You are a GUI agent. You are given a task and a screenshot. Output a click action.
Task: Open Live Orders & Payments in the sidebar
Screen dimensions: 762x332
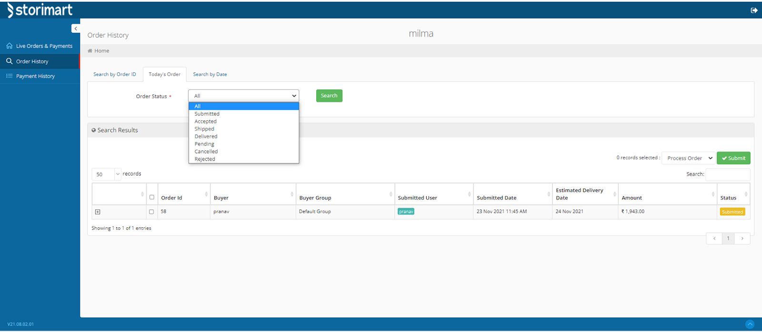40,46
